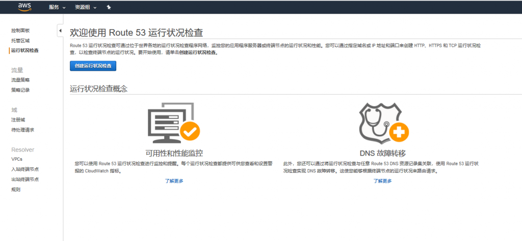This screenshot has height=241, width=522.
Task: Open the 服务 dropdown menu
Action: pos(57,7)
